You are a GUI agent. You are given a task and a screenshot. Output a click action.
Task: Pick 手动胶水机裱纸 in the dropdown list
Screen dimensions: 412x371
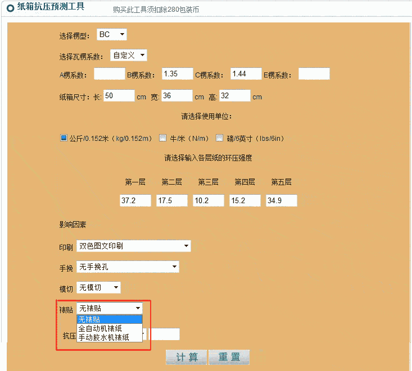[x=109, y=337]
